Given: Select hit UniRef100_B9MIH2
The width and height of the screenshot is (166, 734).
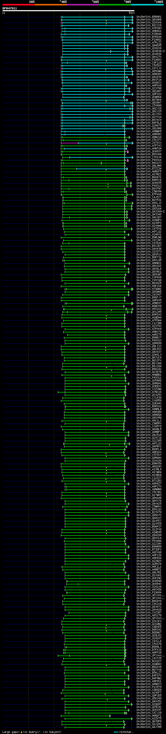Looking at the screenshot, I should tap(149, 629).
